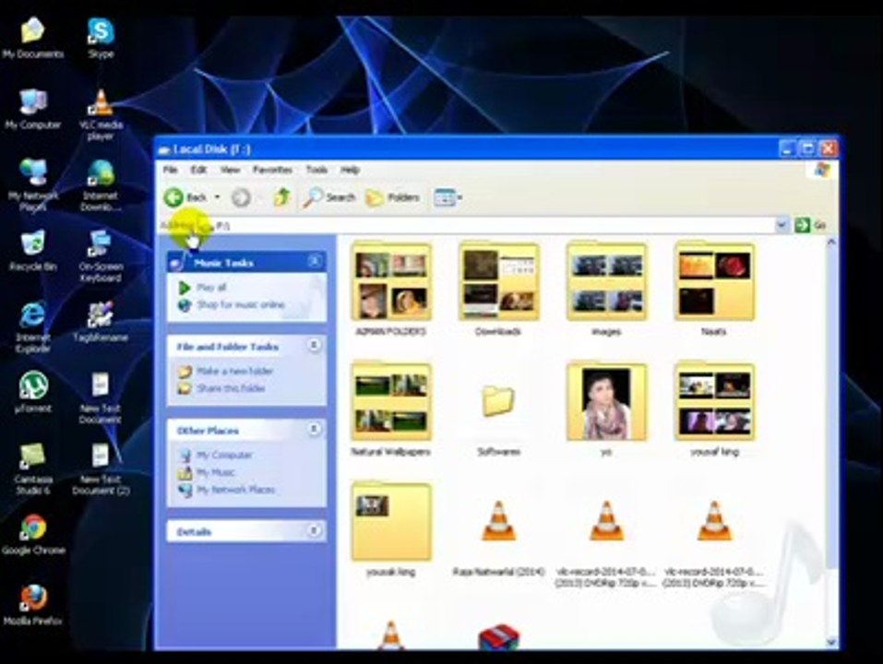Toggle the Folders pane from the toolbar

(x=393, y=197)
